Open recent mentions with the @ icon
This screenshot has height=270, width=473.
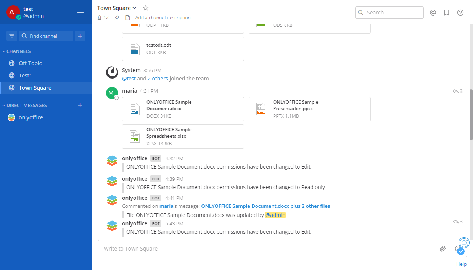[433, 13]
